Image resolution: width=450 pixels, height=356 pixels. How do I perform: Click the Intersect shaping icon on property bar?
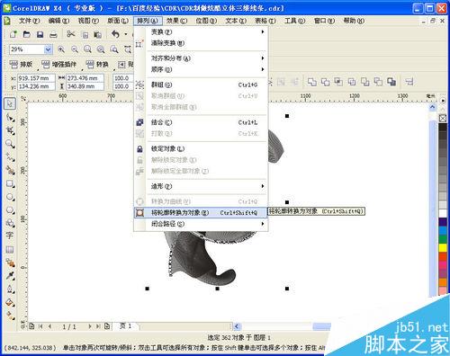(x=338, y=82)
